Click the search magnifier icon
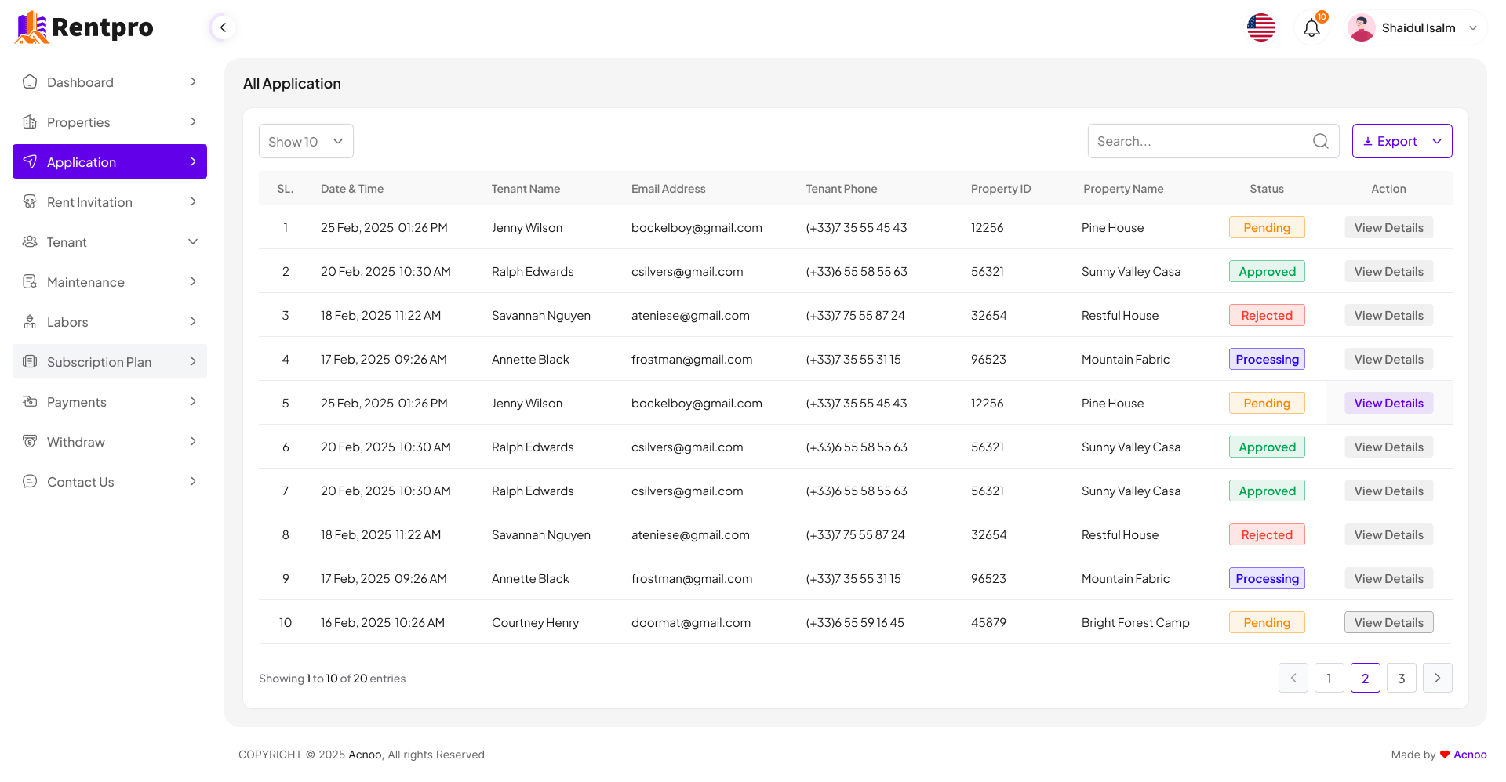Image resolution: width=1506 pixels, height=782 pixels. tap(1321, 141)
